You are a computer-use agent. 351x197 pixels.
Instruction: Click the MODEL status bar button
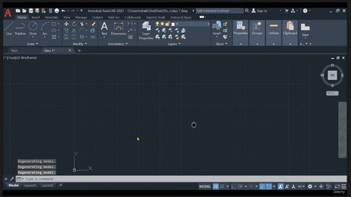205,186
